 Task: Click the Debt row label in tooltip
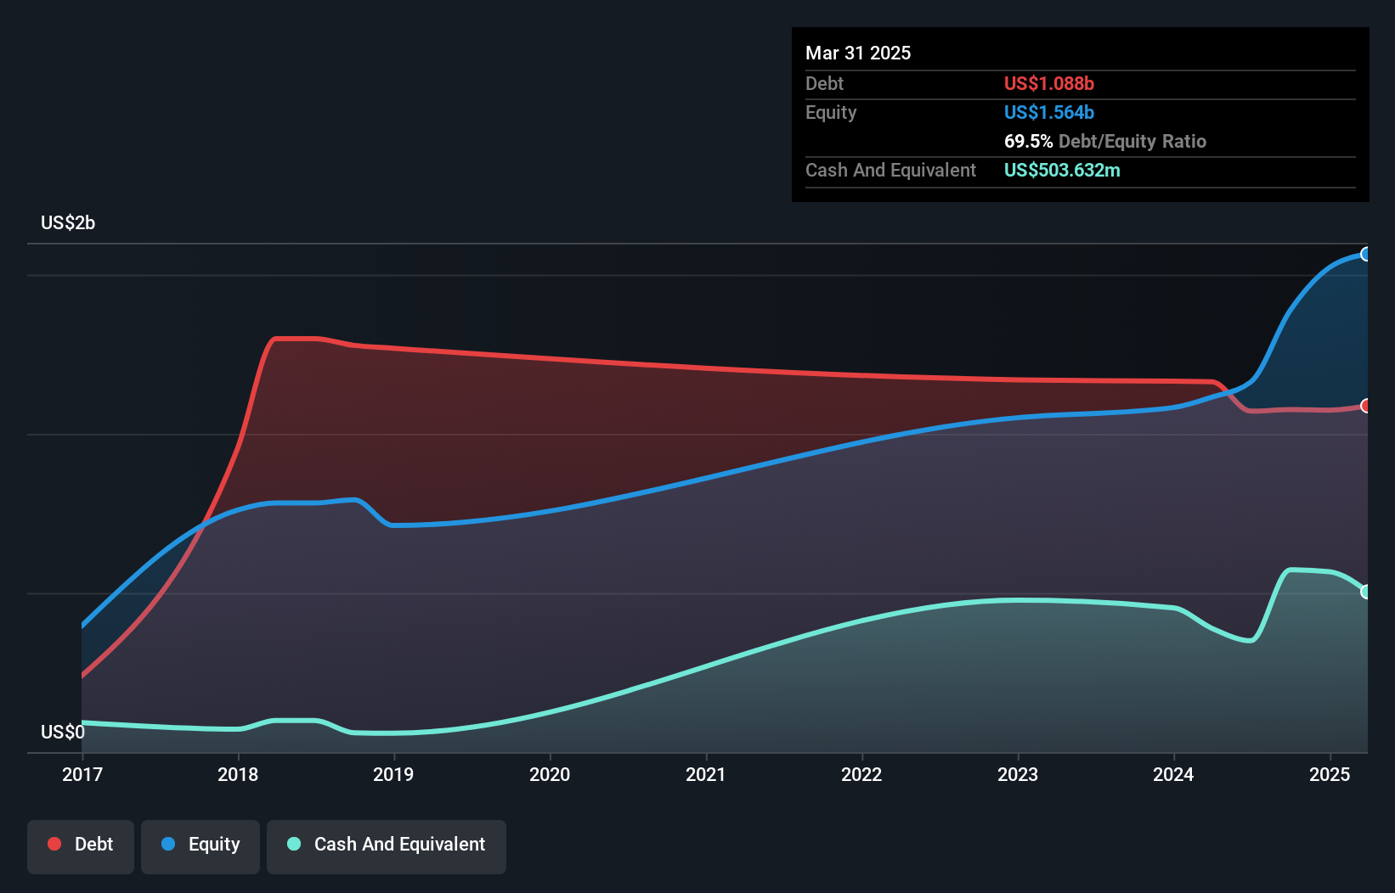click(824, 83)
